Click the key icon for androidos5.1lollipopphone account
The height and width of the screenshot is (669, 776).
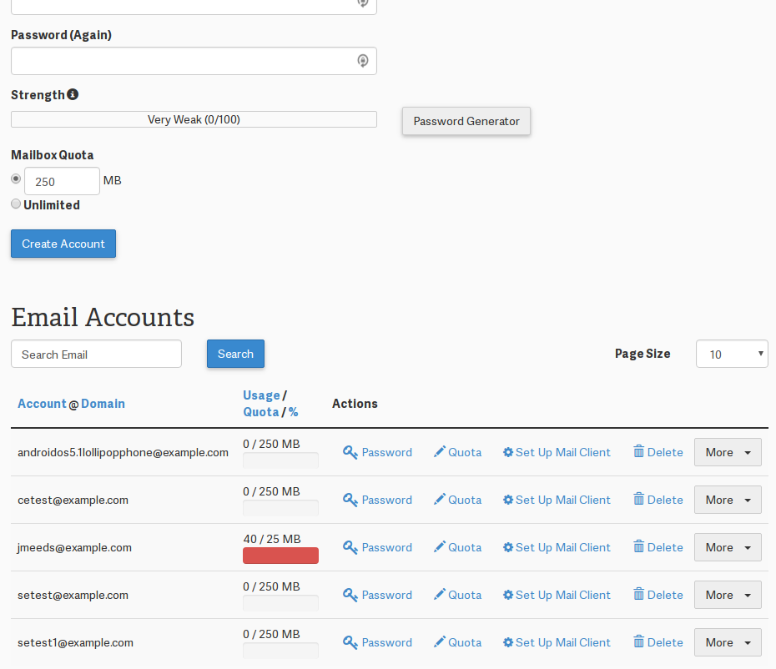[350, 453]
